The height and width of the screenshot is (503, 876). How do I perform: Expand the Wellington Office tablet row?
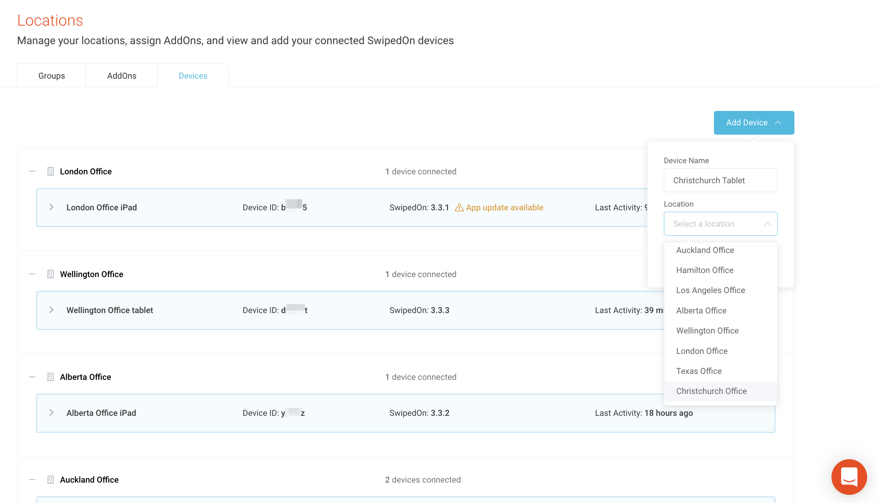[x=52, y=310]
